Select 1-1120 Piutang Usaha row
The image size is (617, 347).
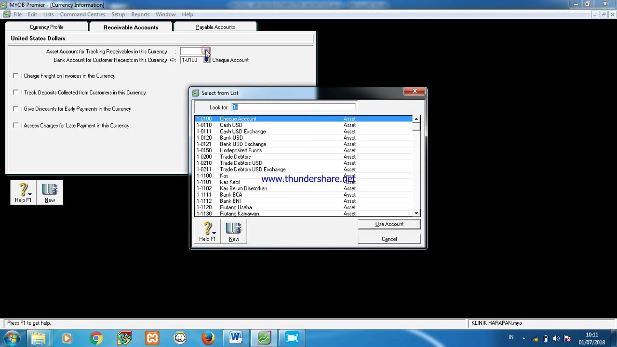click(304, 207)
